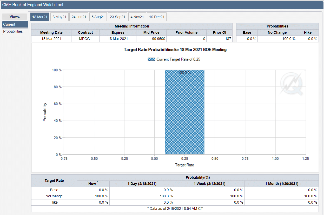324x215 pixels.
Task: Click the NoChange 100.0 % under Now
Action: (93, 196)
